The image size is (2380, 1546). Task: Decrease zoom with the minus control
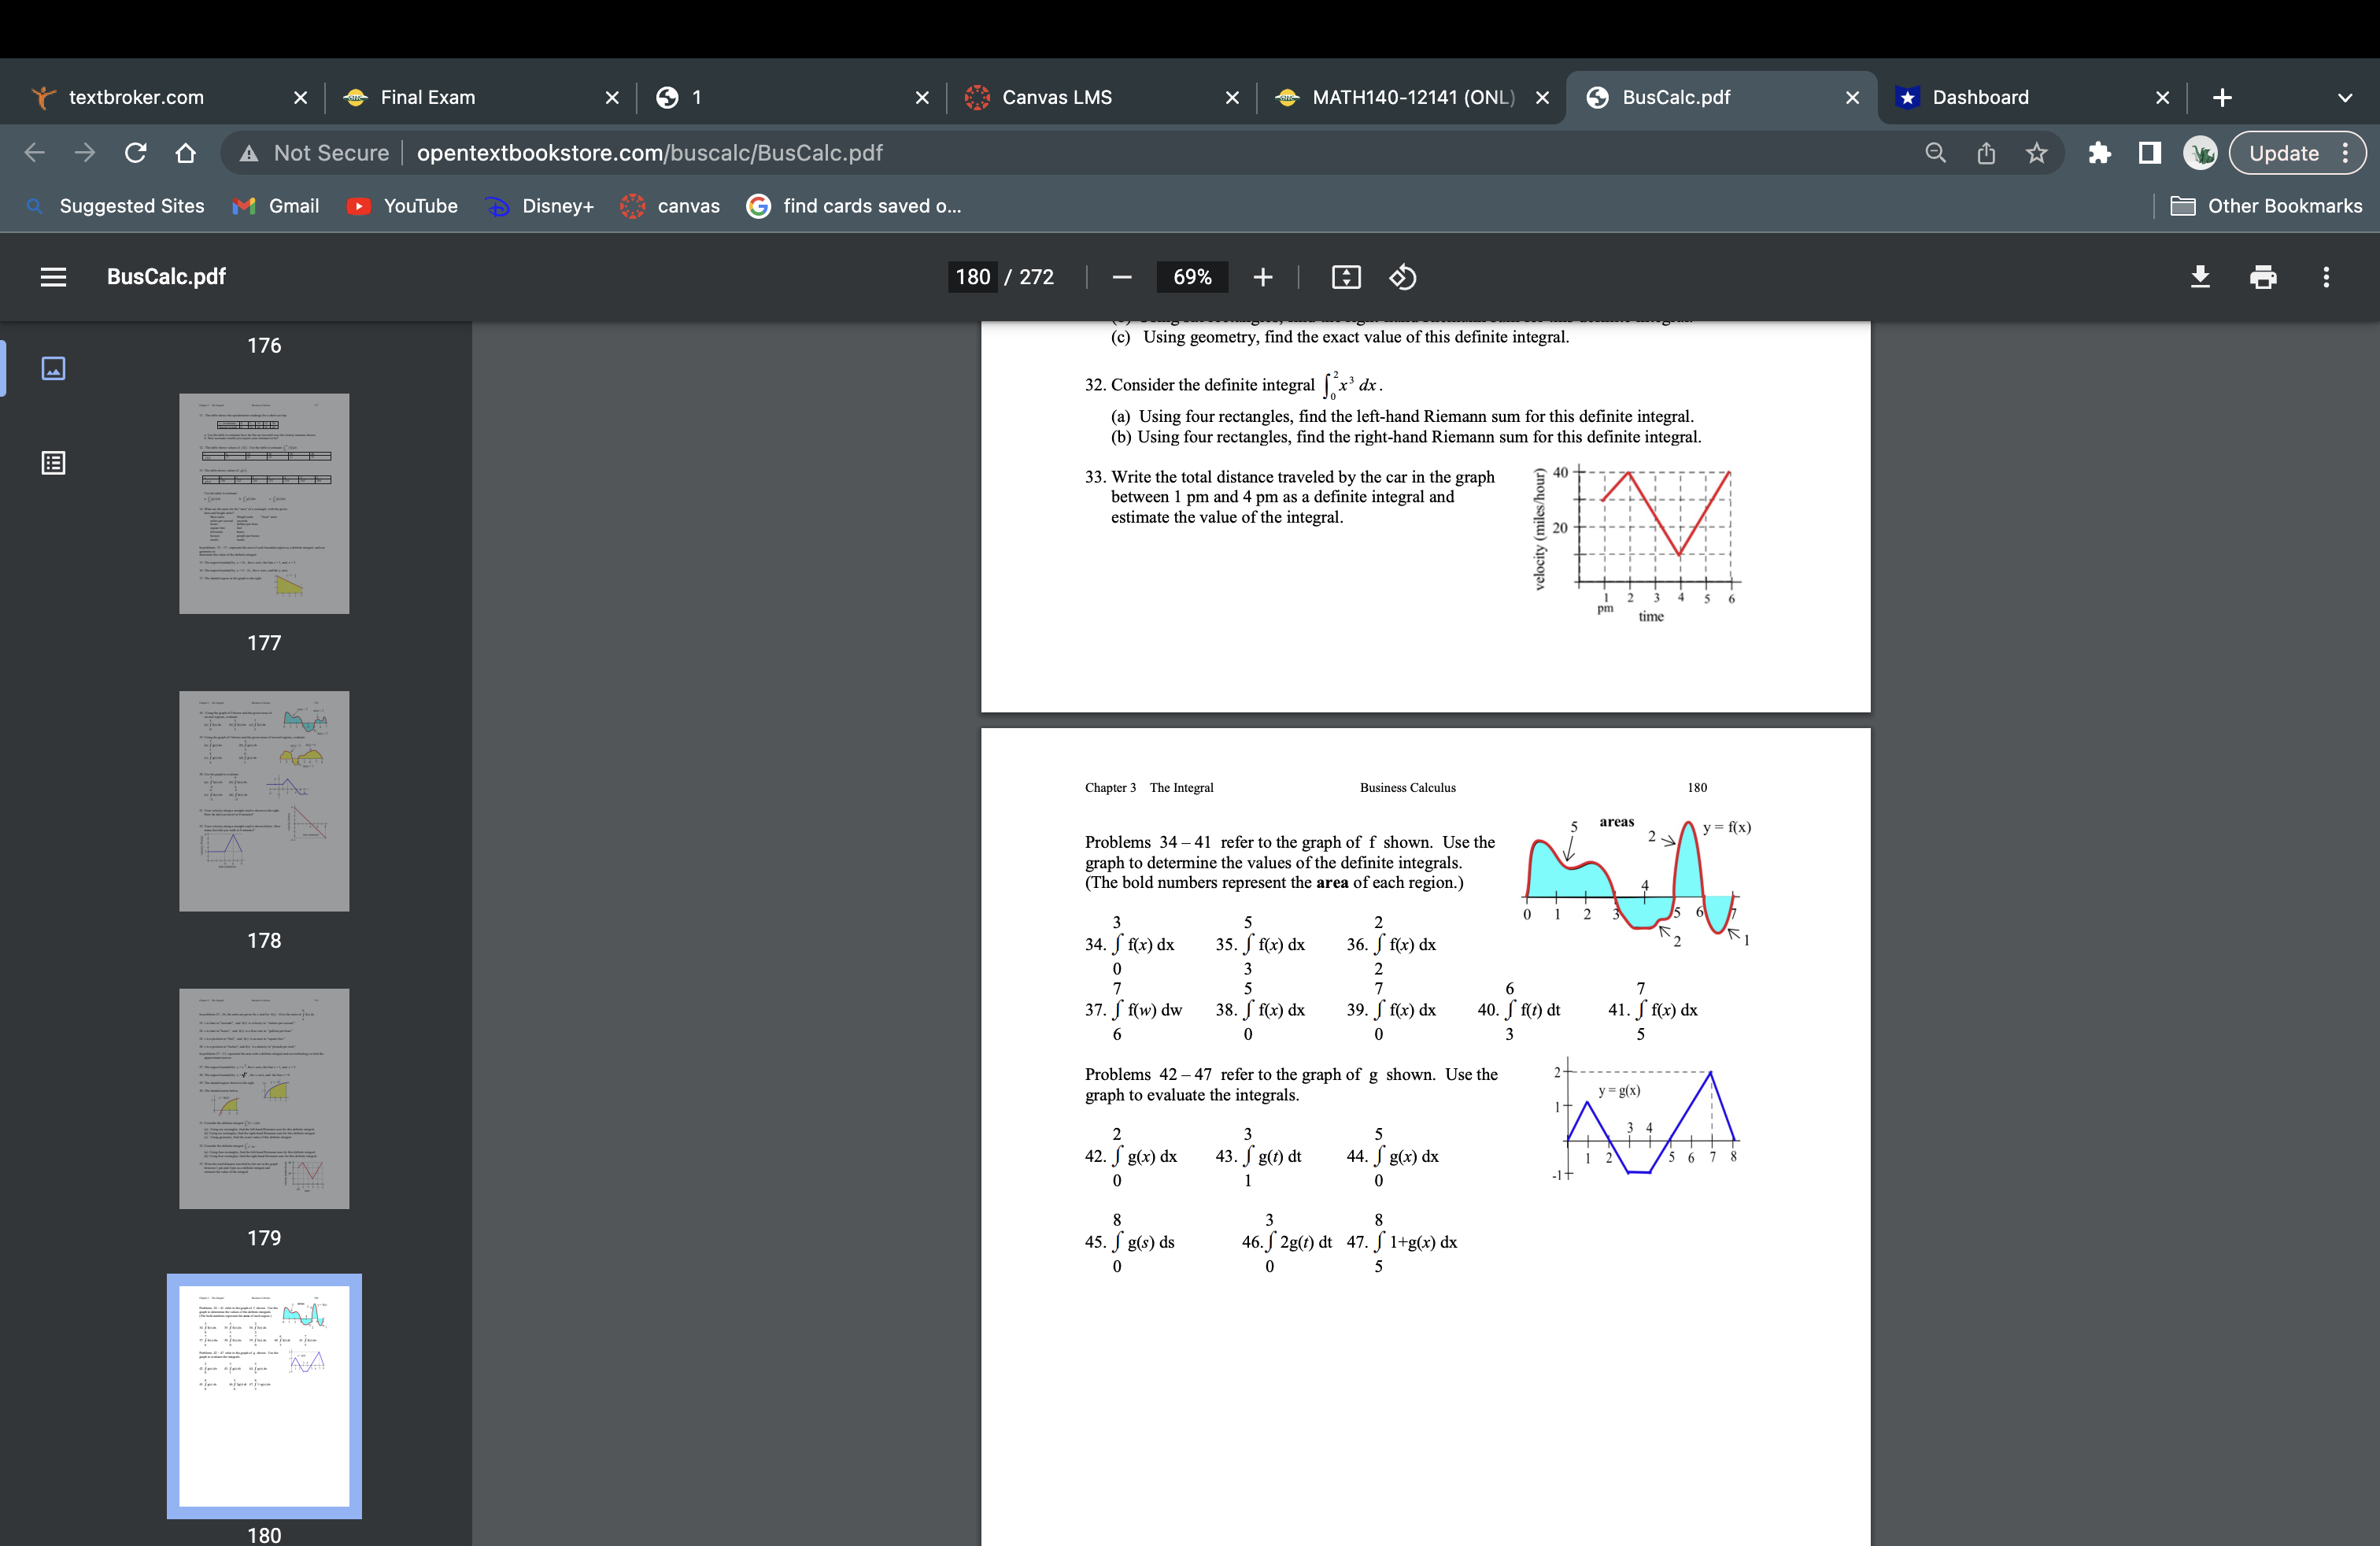click(x=1122, y=277)
